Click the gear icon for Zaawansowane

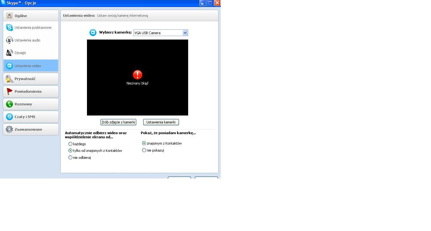[9, 129]
